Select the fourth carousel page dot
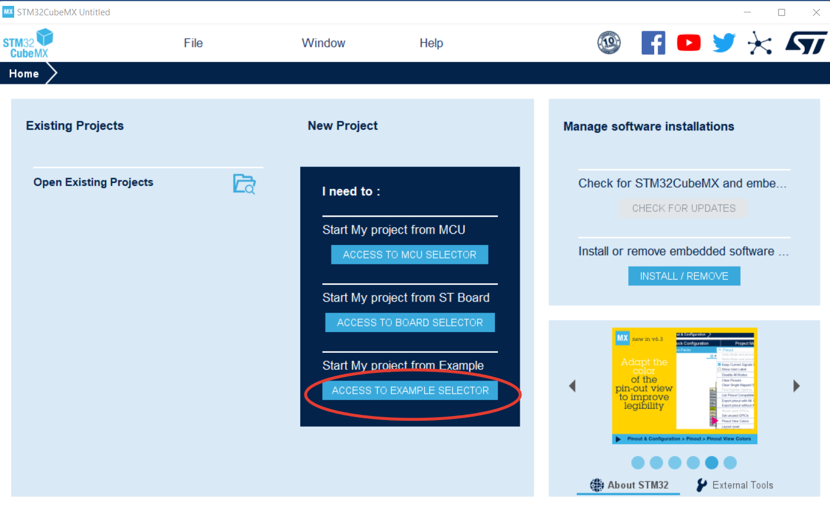 [693, 463]
